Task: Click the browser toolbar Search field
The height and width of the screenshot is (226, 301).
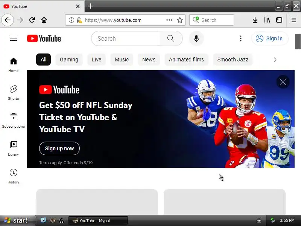Action: [211, 20]
